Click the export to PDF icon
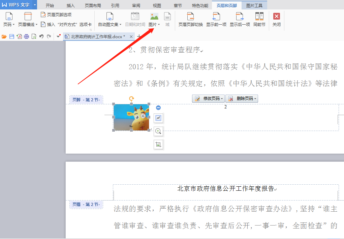The height and width of the screenshot is (239, 344). point(19,36)
